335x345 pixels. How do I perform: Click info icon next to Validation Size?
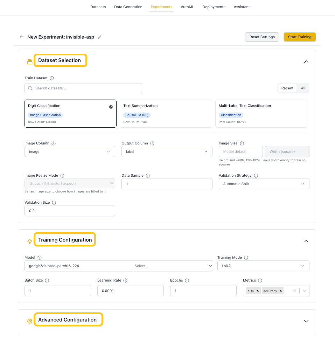tap(54, 203)
